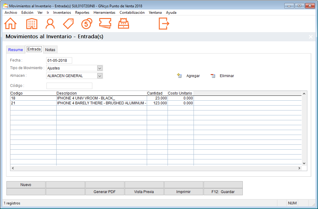Minimize the GNcys Punto de Venta window
This screenshot has width=318, height=209.
[x=289, y=6]
